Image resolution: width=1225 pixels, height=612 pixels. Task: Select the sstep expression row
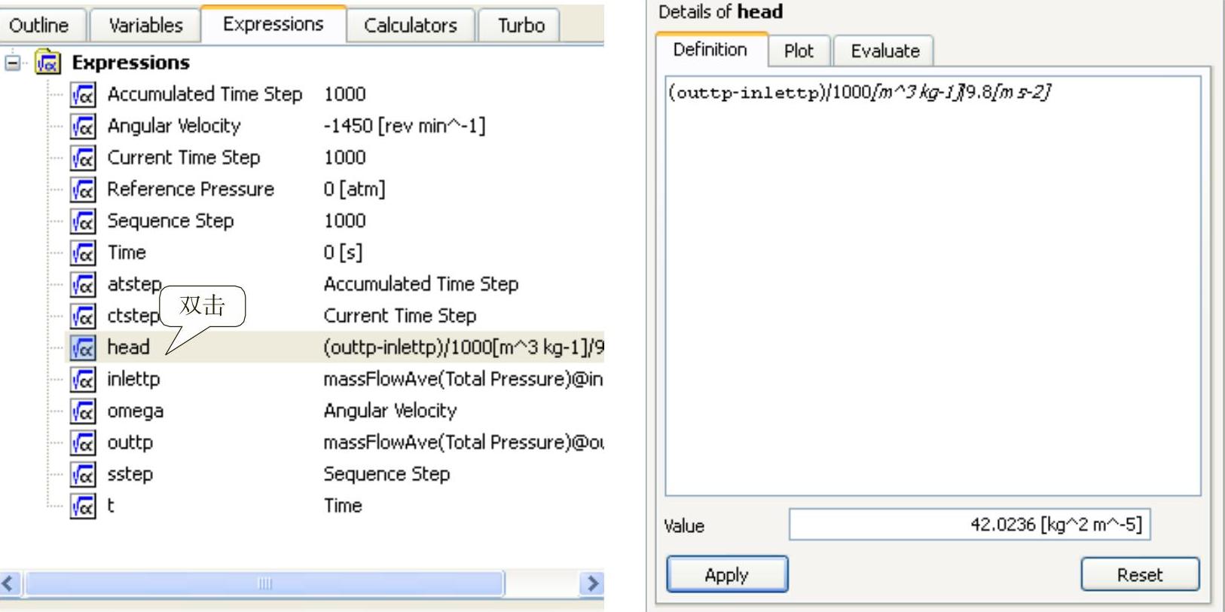[335, 474]
